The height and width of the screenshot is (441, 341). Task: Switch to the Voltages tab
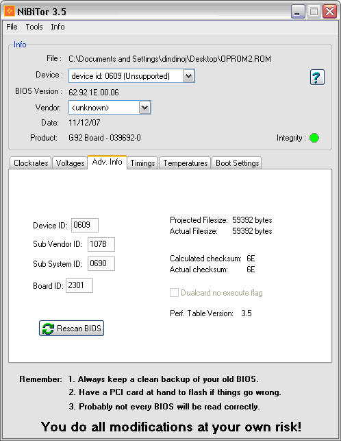pos(70,163)
